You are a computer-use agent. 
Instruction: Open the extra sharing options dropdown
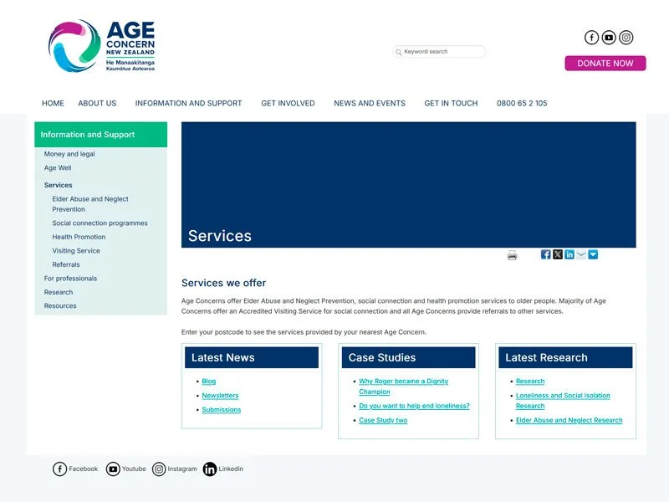pos(593,254)
